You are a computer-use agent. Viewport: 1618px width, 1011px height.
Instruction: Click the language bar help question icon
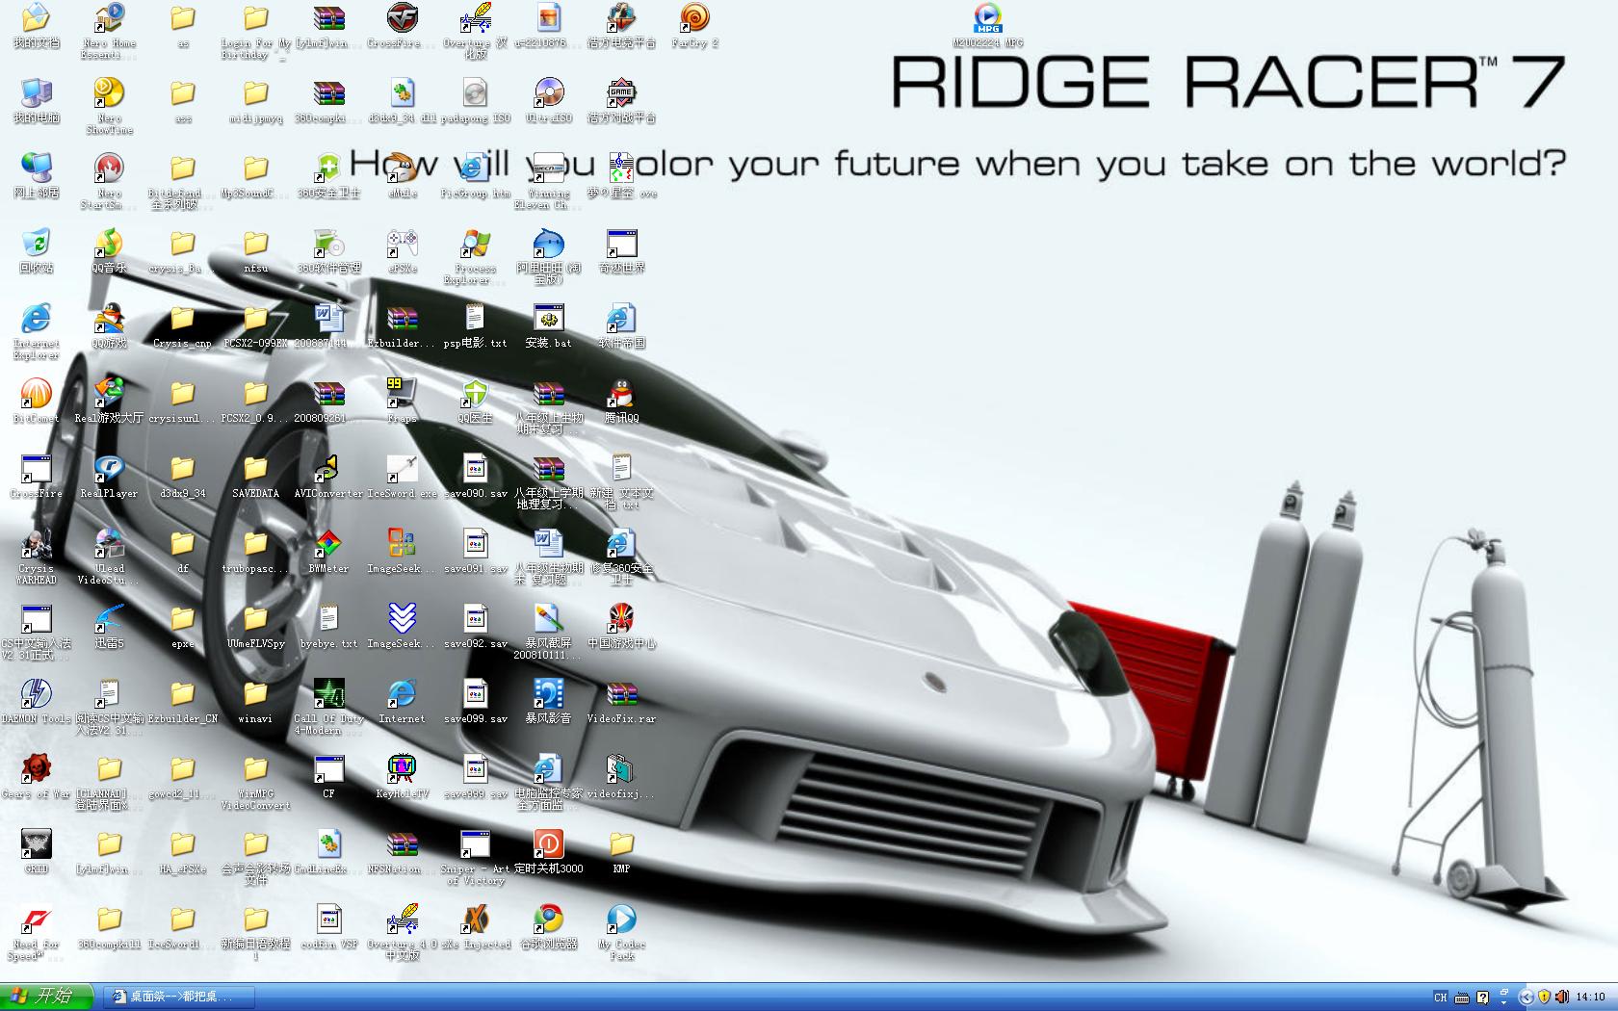(1483, 998)
